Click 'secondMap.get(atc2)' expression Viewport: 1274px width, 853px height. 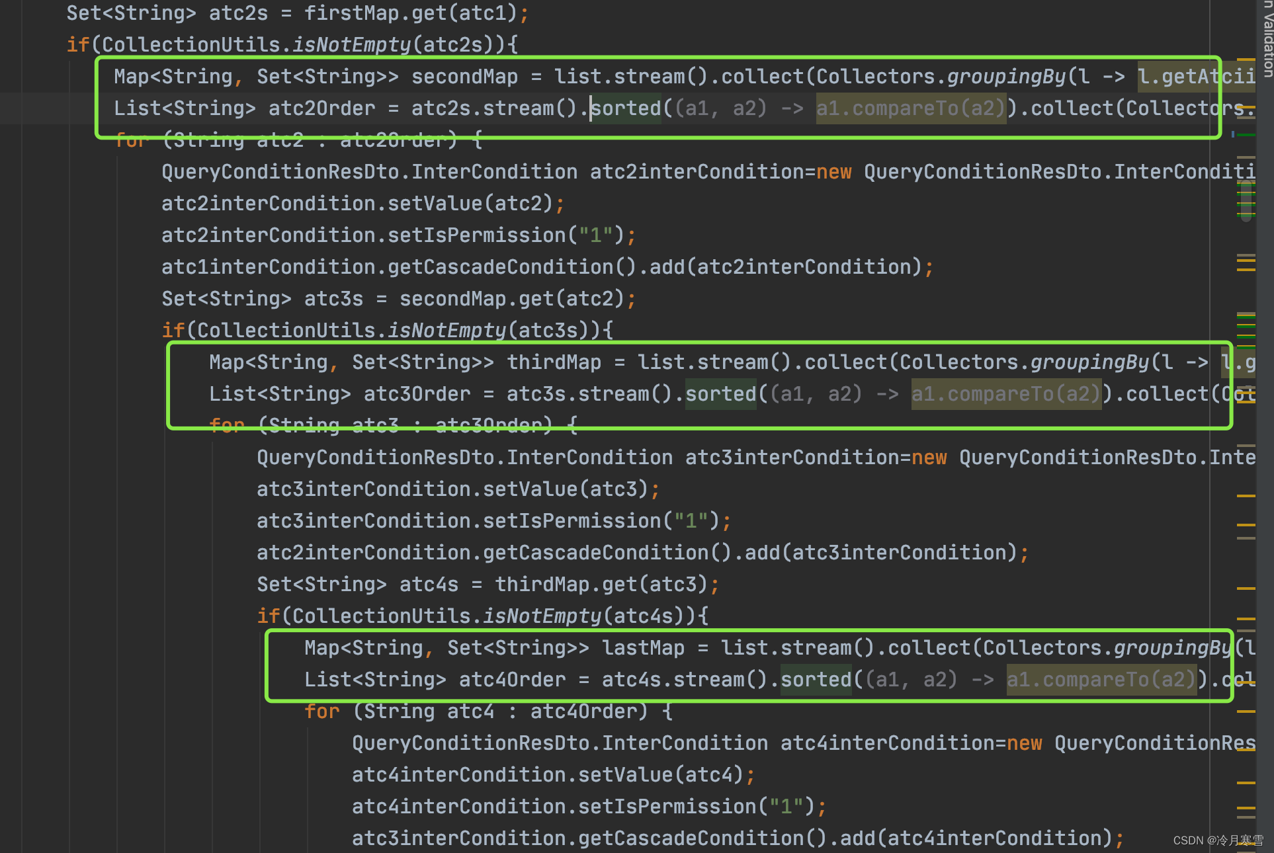pos(512,299)
